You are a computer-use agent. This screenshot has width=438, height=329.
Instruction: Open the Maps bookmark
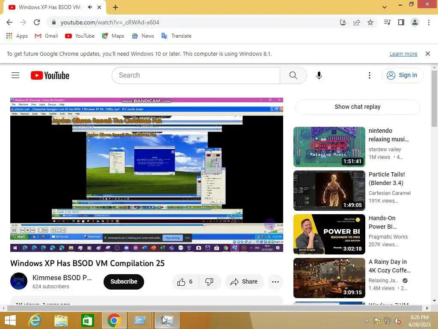[113, 36]
